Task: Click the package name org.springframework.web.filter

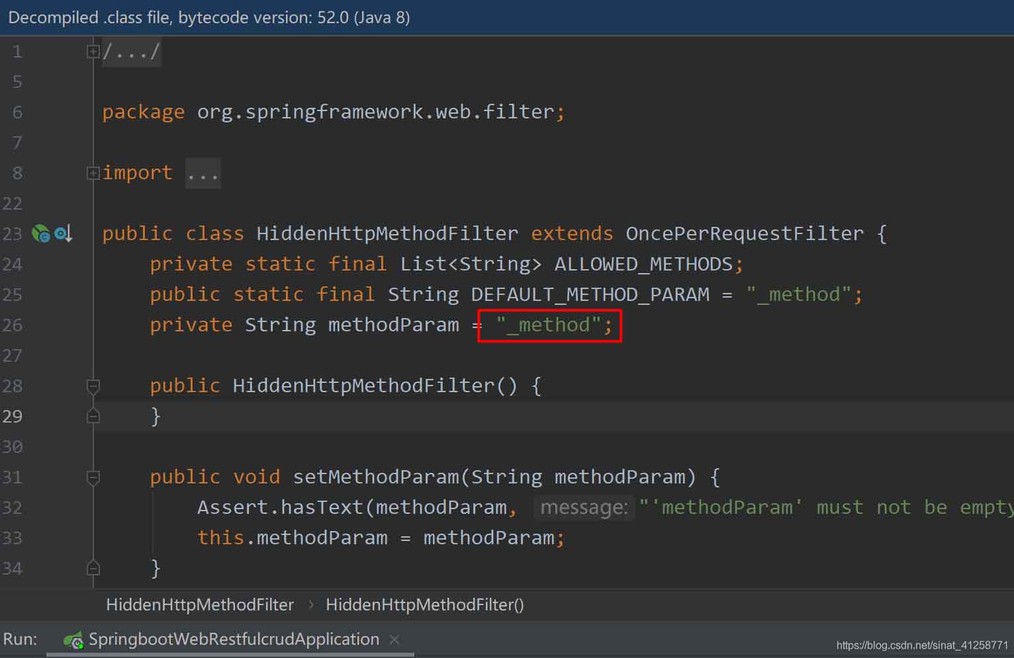Action: pos(375,112)
